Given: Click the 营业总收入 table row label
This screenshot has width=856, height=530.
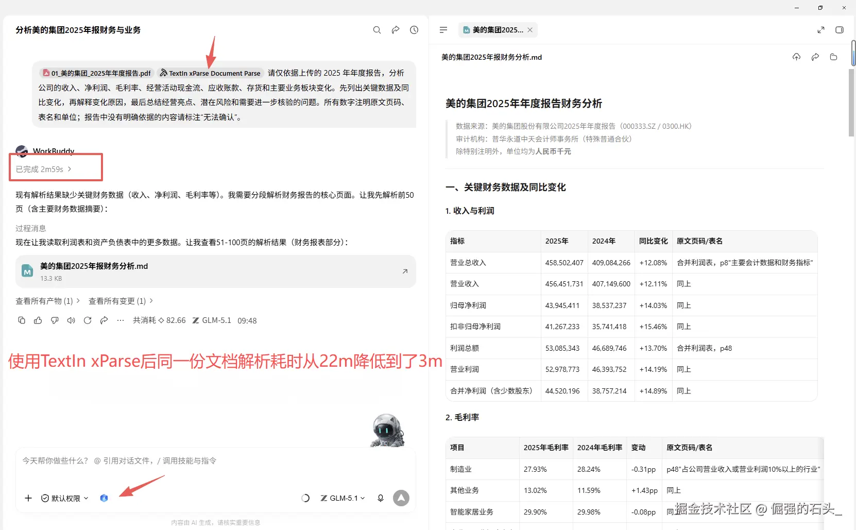Looking at the screenshot, I should 468,263.
